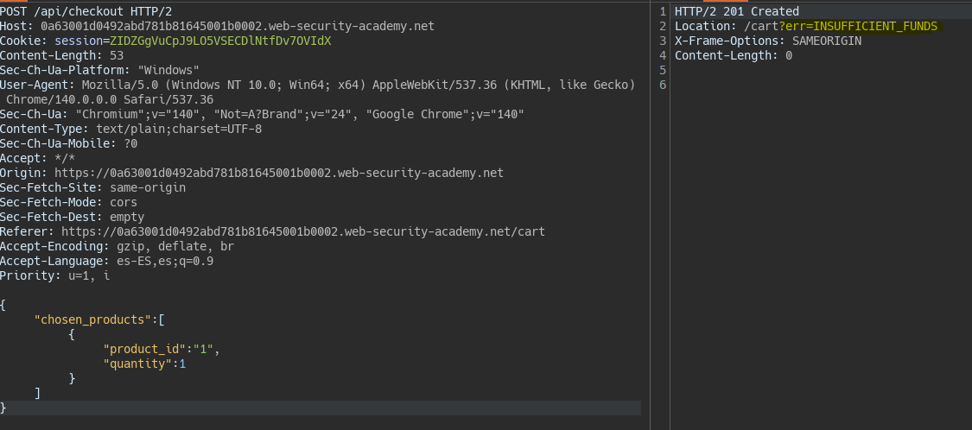Click the final closing brace of JSON body

[x=3, y=408]
